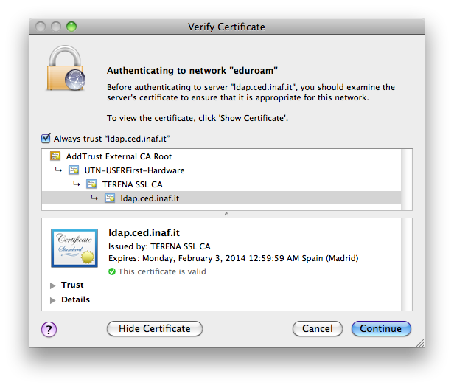Screen dimensions: 454x388
Task: Select TERENA SSL CA in certificate chain
Action: click(221, 184)
